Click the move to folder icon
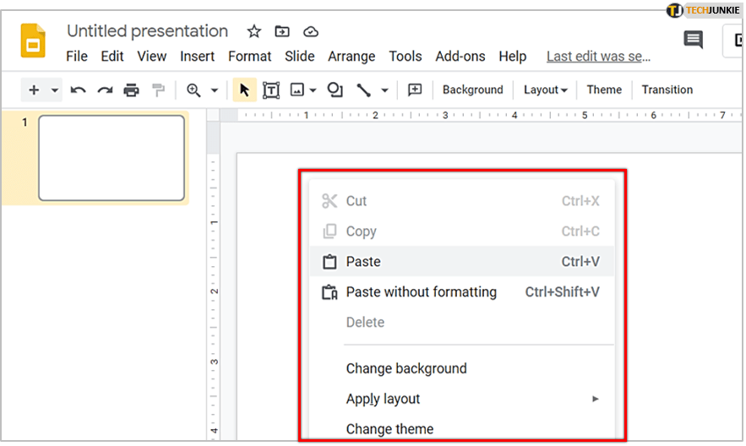Image resolution: width=746 pixels, height=446 pixels. tap(282, 31)
